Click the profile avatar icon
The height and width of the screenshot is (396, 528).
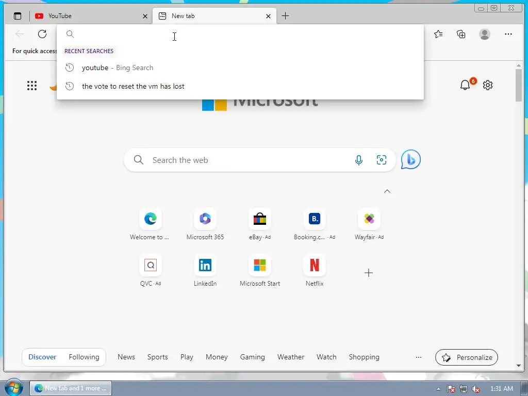pos(485,34)
